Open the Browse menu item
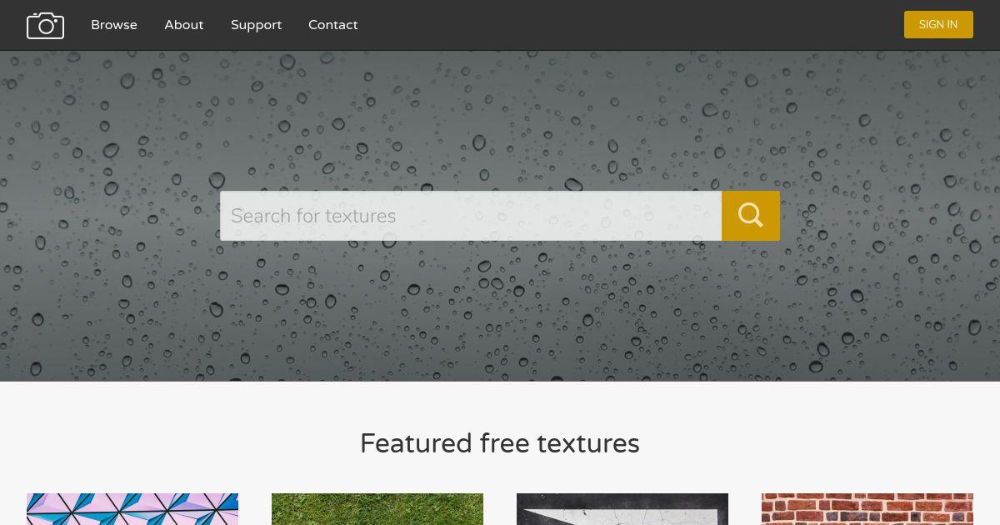This screenshot has height=525, width=1000. (114, 25)
